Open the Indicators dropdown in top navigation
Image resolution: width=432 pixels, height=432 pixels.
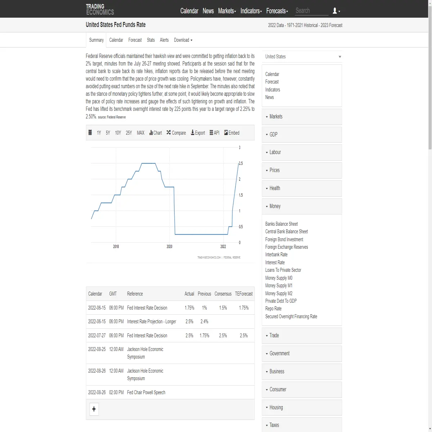251,11
